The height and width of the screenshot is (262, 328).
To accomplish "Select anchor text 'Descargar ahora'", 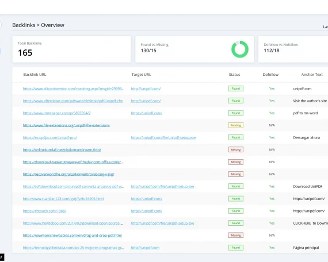I will click(307, 137).
